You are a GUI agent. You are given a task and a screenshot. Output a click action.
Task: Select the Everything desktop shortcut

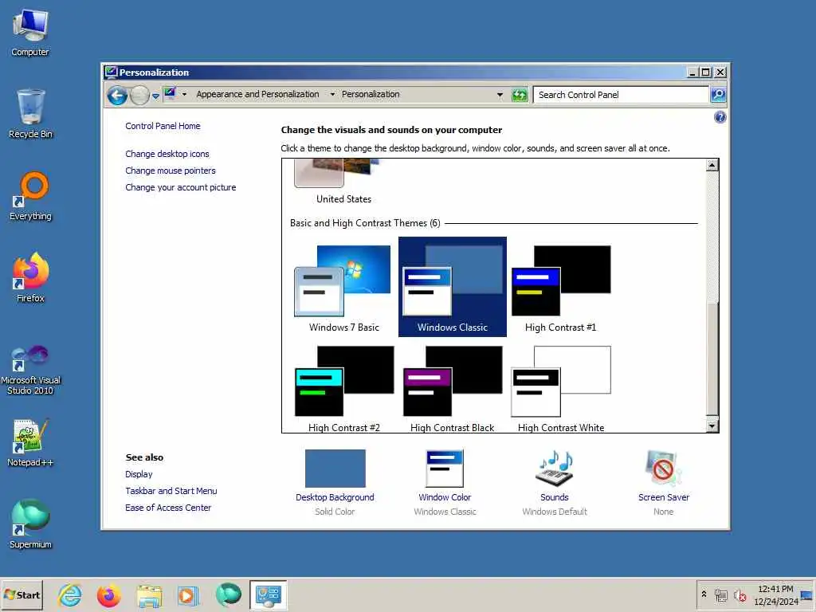30,196
